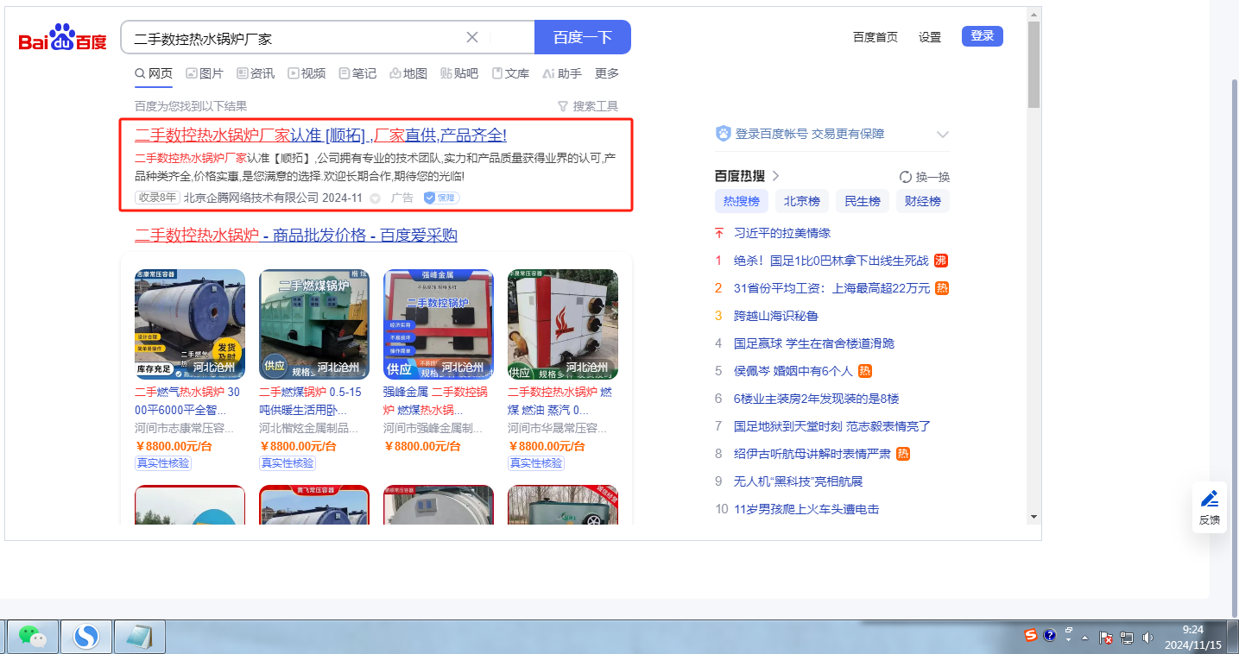Open 搜索工具 options

point(588,106)
